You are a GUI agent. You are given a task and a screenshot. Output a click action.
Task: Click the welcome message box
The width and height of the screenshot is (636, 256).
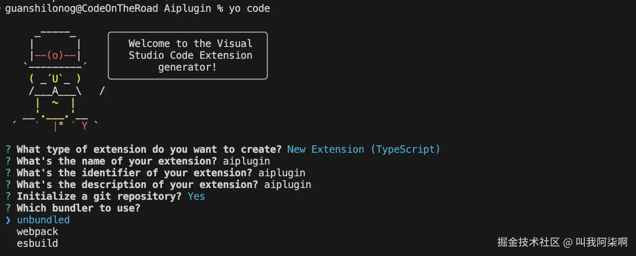tap(188, 55)
